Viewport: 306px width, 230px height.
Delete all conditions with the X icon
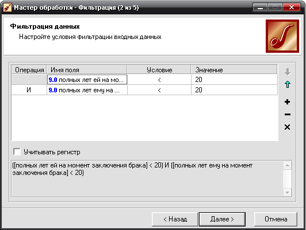[x=287, y=127]
